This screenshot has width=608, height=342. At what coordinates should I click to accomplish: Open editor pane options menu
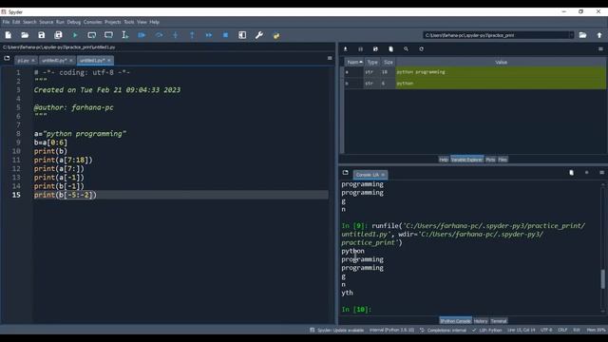330,58
